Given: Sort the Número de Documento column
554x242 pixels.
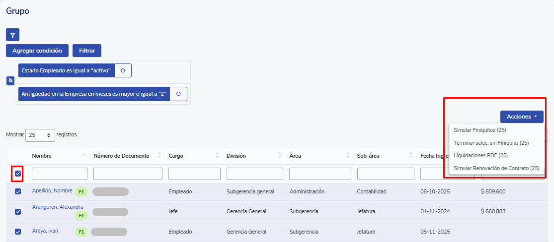Looking at the screenshot, I should point(159,156).
